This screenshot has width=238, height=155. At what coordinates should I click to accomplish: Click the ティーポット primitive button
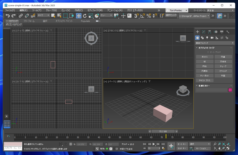click(204, 76)
